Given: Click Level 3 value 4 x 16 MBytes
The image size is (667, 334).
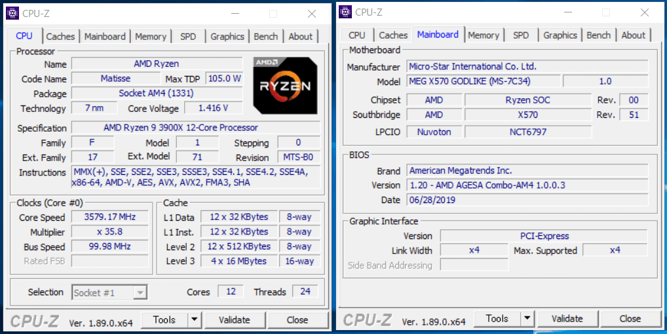Looking at the screenshot, I should [x=239, y=261].
